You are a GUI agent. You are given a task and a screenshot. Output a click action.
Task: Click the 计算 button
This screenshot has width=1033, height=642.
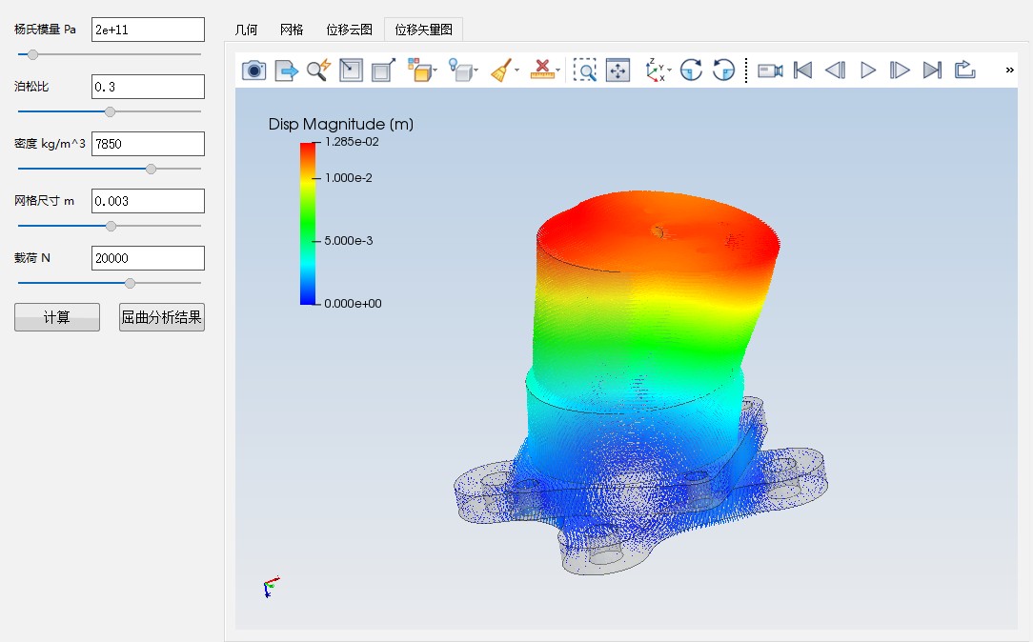tap(57, 317)
